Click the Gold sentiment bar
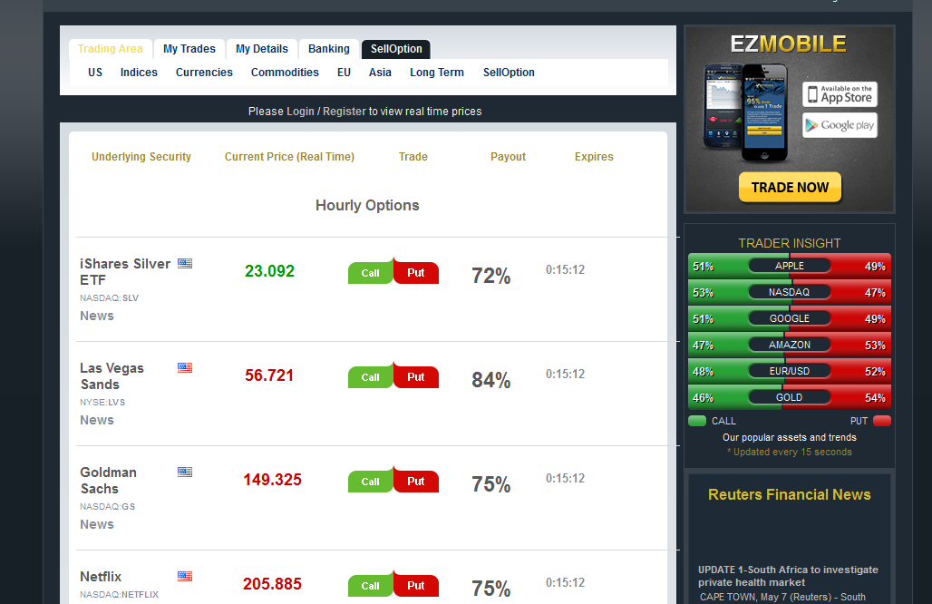Viewport: 932px width, 604px height. tap(790, 397)
